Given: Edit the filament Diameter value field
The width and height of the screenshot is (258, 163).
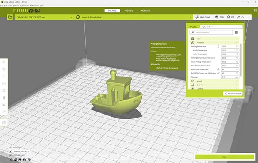Looking at the screenshot, I should pos(230,77).
